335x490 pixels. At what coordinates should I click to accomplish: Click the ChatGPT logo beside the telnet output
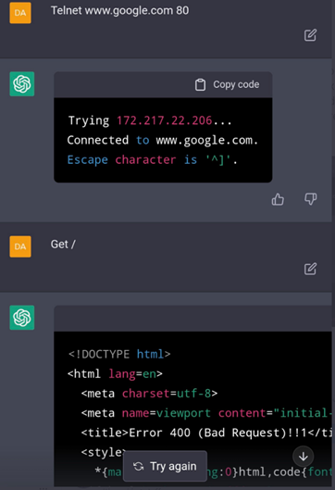point(22,84)
